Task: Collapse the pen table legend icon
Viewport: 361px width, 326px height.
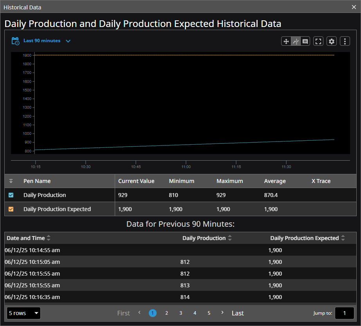Action: point(11,181)
